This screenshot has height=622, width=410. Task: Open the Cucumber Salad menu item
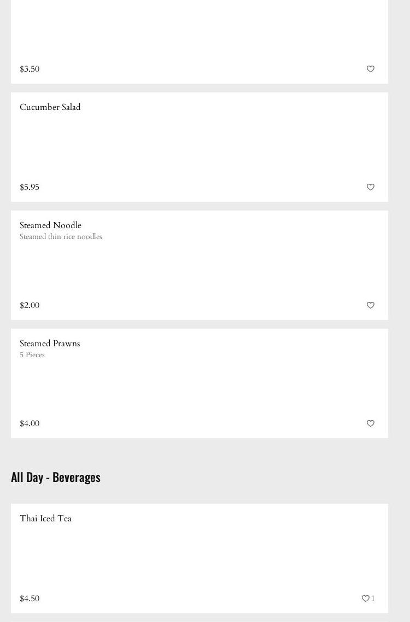coord(50,107)
